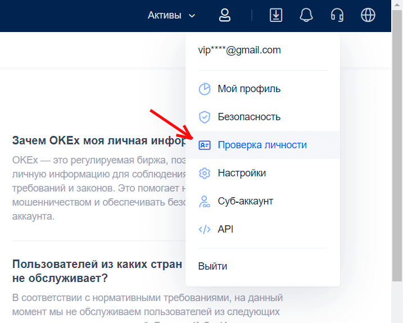This screenshot has height=323, width=403.
Task: Click the Активы chevron arrow
Action: [x=192, y=16]
